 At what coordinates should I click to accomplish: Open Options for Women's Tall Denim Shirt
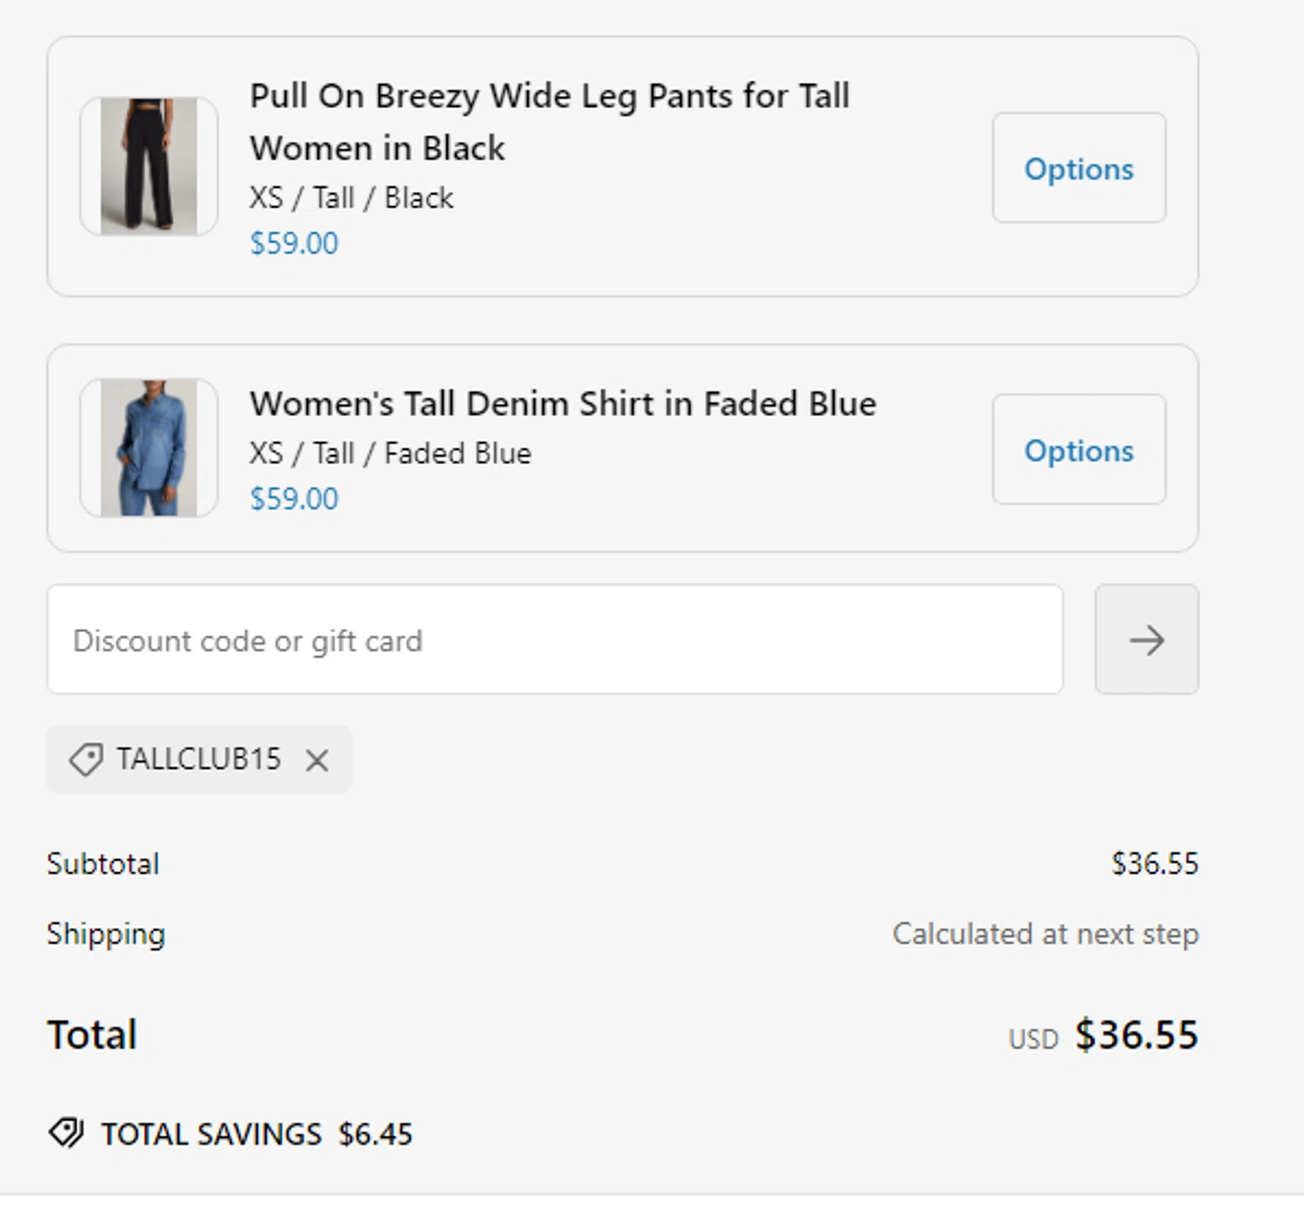point(1078,449)
